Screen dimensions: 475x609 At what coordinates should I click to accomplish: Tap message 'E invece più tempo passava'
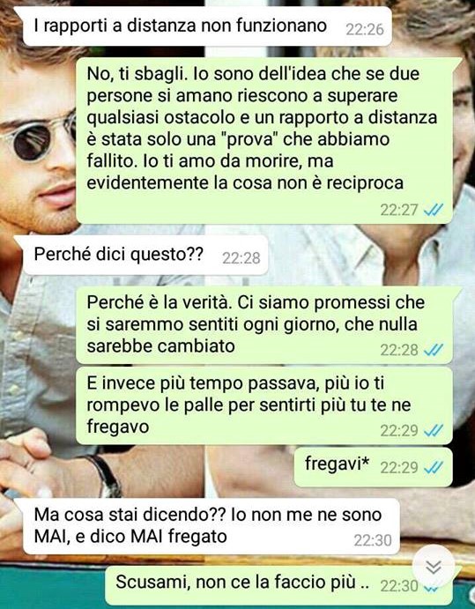pos(264,406)
